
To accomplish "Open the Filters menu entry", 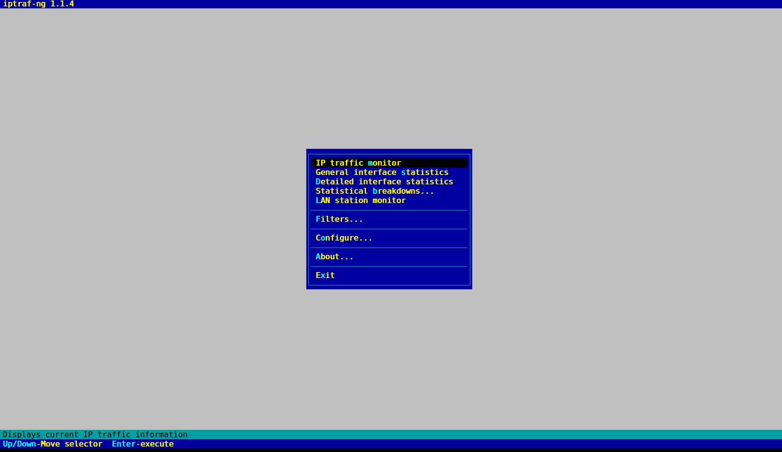I will [x=339, y=219].
